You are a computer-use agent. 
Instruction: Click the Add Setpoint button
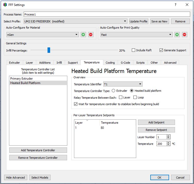[156, 122]
